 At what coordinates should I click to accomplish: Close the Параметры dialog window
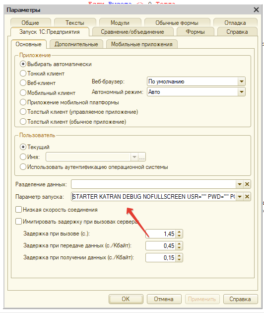256,9
